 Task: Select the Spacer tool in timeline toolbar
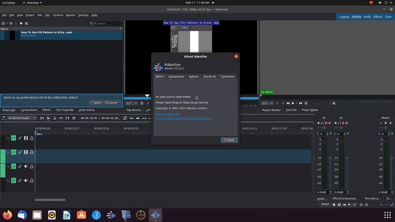(61, 118)
